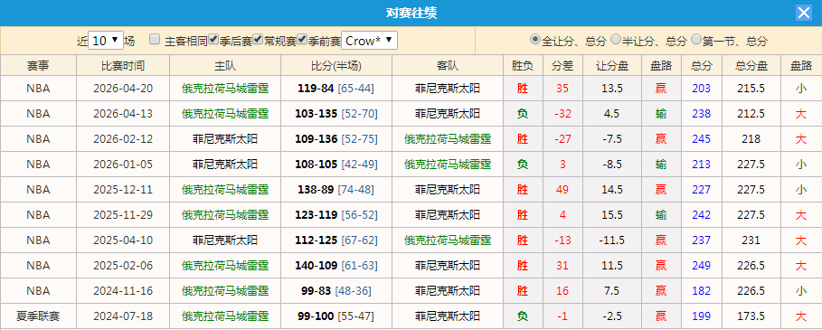
Task: Click handicap value 13.5
Action: tap(612, 89)
